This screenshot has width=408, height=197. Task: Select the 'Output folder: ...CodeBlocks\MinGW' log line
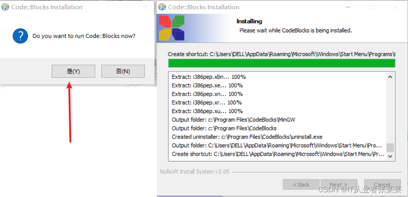click(x=233, y=120)
